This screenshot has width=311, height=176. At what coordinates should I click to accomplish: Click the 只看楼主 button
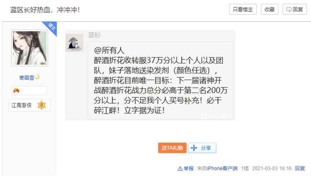pos(243,9)
